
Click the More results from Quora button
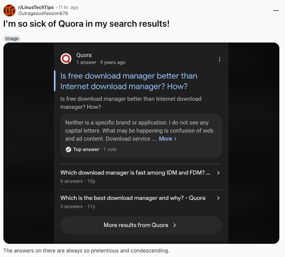(x=141, y=225)
